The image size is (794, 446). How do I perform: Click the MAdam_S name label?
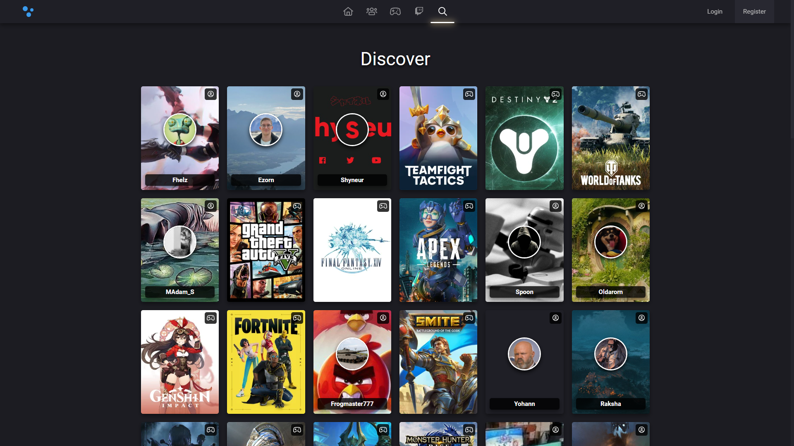[x=180, y=292]
